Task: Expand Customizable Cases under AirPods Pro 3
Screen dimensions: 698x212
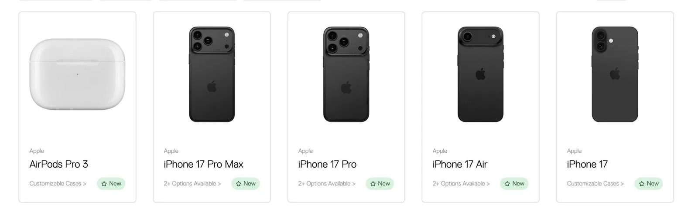Action: (58, 184)
